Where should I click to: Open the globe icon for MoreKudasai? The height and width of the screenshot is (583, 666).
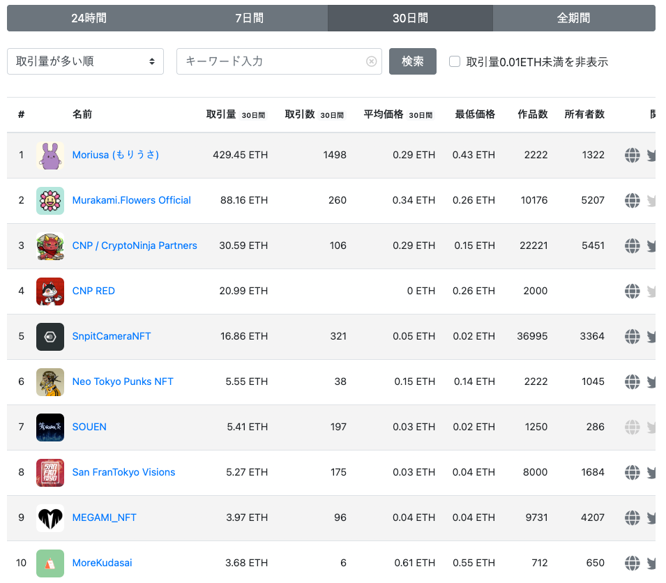coord(632,563)
